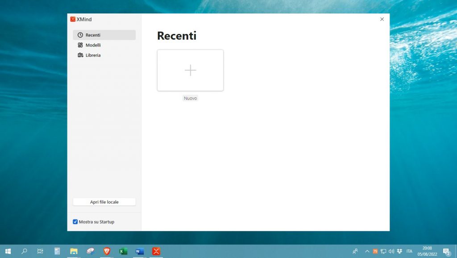Open the Libreria section
This screenshot has height=258, width=457.
click(93, 55)
